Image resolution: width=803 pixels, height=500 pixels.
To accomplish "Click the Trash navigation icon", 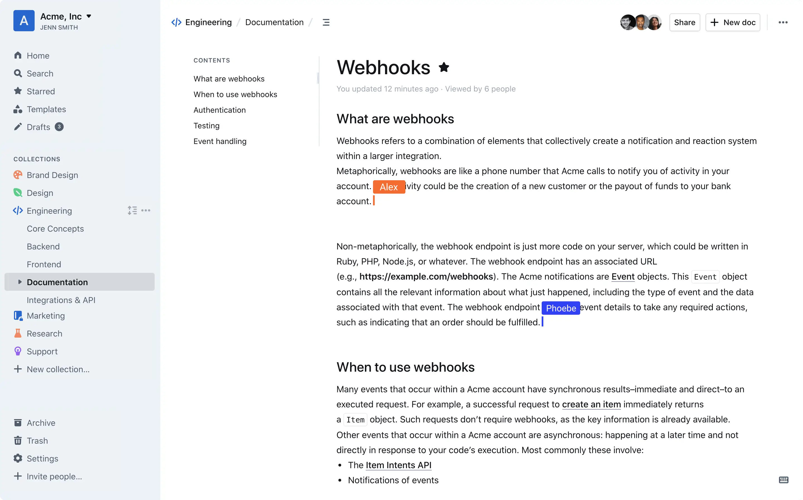I will pos(18,441).
